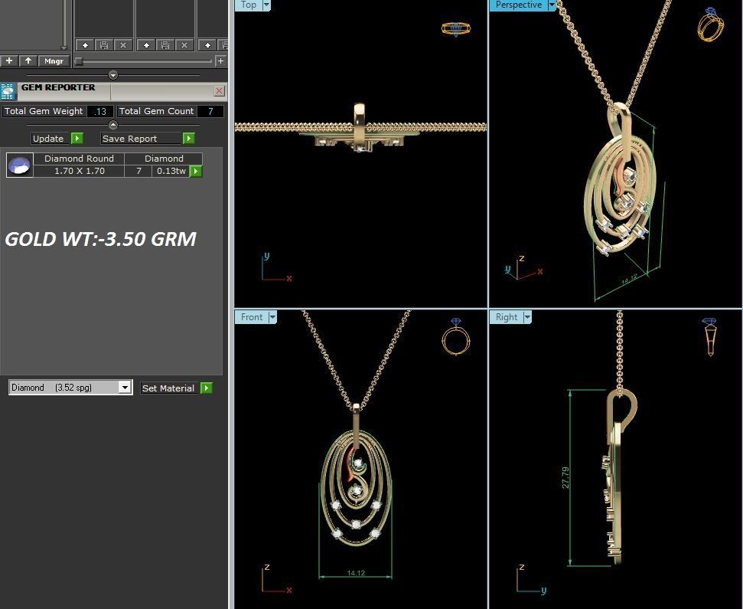Click the 1.70 X 1.70 size cell
This screenshot has height=609, width=743.
click(79, 171)
